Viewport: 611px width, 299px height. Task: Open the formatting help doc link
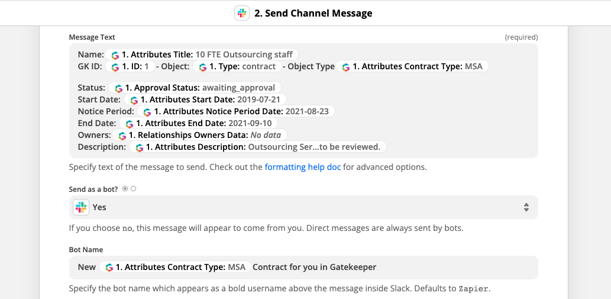pyautogui.click(x=303, y=167)
